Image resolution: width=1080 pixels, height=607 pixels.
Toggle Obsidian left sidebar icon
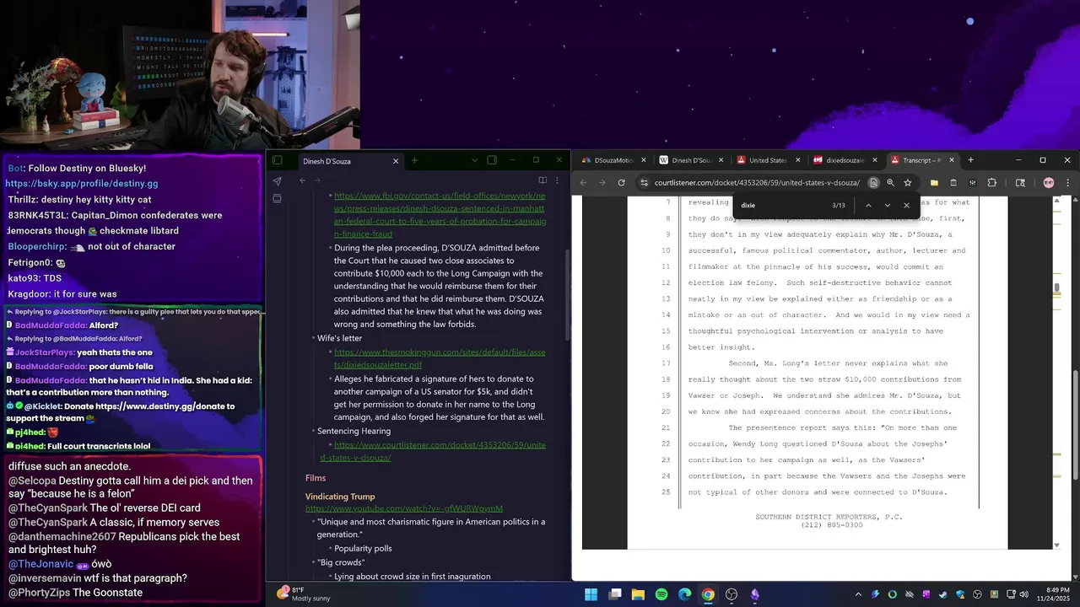pyautogui.click(x=277, y=160)
